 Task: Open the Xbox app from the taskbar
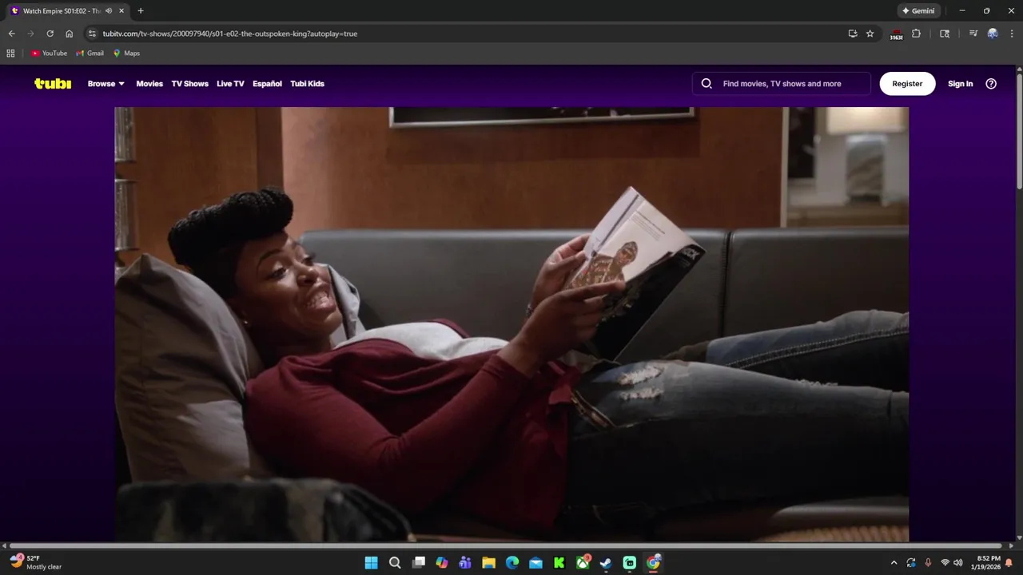(x=583, y=563)
